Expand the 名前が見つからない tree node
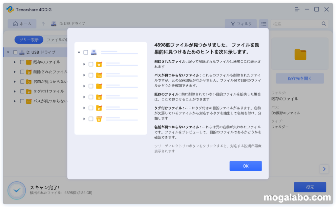The height and width of the screenshot is (207, 336). tap(15, 82)
